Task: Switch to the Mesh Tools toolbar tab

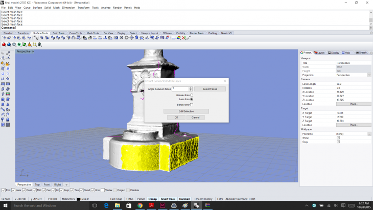Action: click(92, 33)
